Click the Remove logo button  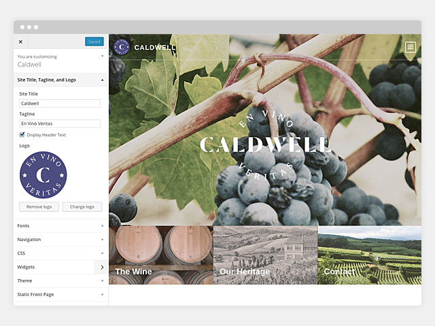(39, 206)
